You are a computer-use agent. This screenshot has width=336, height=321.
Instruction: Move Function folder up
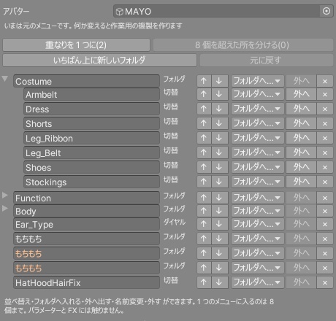[x=204, y=198]
